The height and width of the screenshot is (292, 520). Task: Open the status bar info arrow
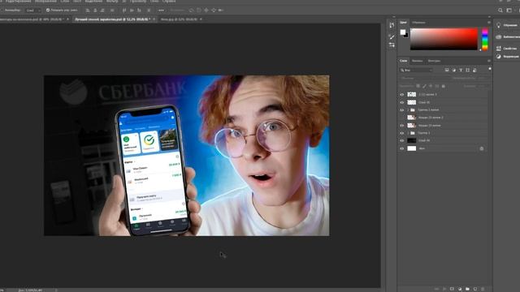pos(56,290)
